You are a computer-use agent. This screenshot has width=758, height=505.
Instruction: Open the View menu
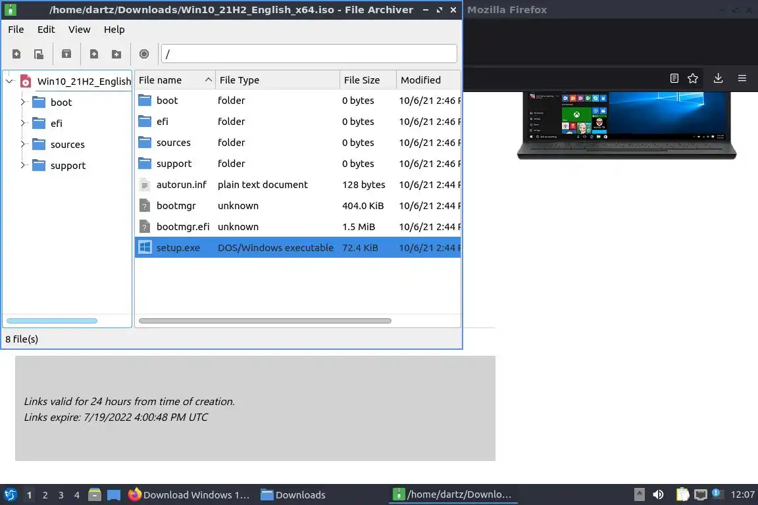[x=79, y=30]
